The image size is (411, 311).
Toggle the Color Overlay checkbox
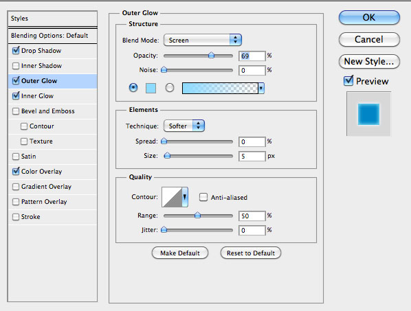click(16, 172)
